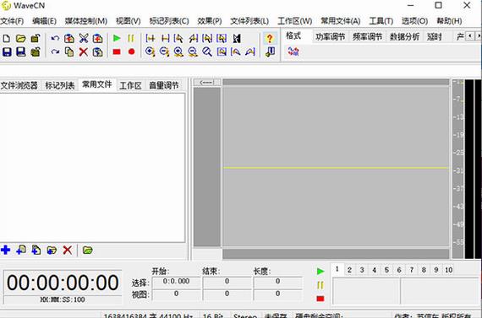Click the HH:MM:SS:100 time format label
Screen dimensions: 482x318
[63, 299]
